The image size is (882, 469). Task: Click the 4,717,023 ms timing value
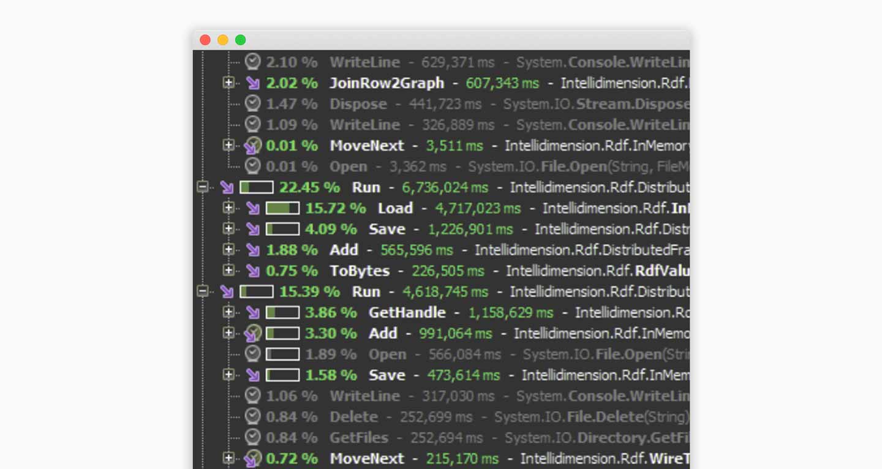[478, 208]
